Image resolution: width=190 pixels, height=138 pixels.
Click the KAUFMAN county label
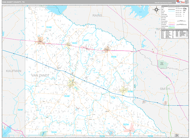(13, 71)
